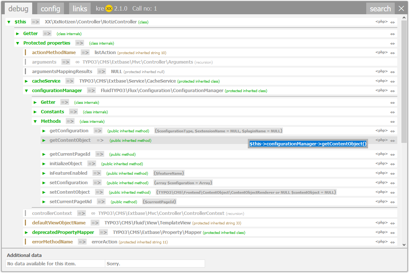Collapse the Methods node

pyautogui.click(x=35, y=121)
